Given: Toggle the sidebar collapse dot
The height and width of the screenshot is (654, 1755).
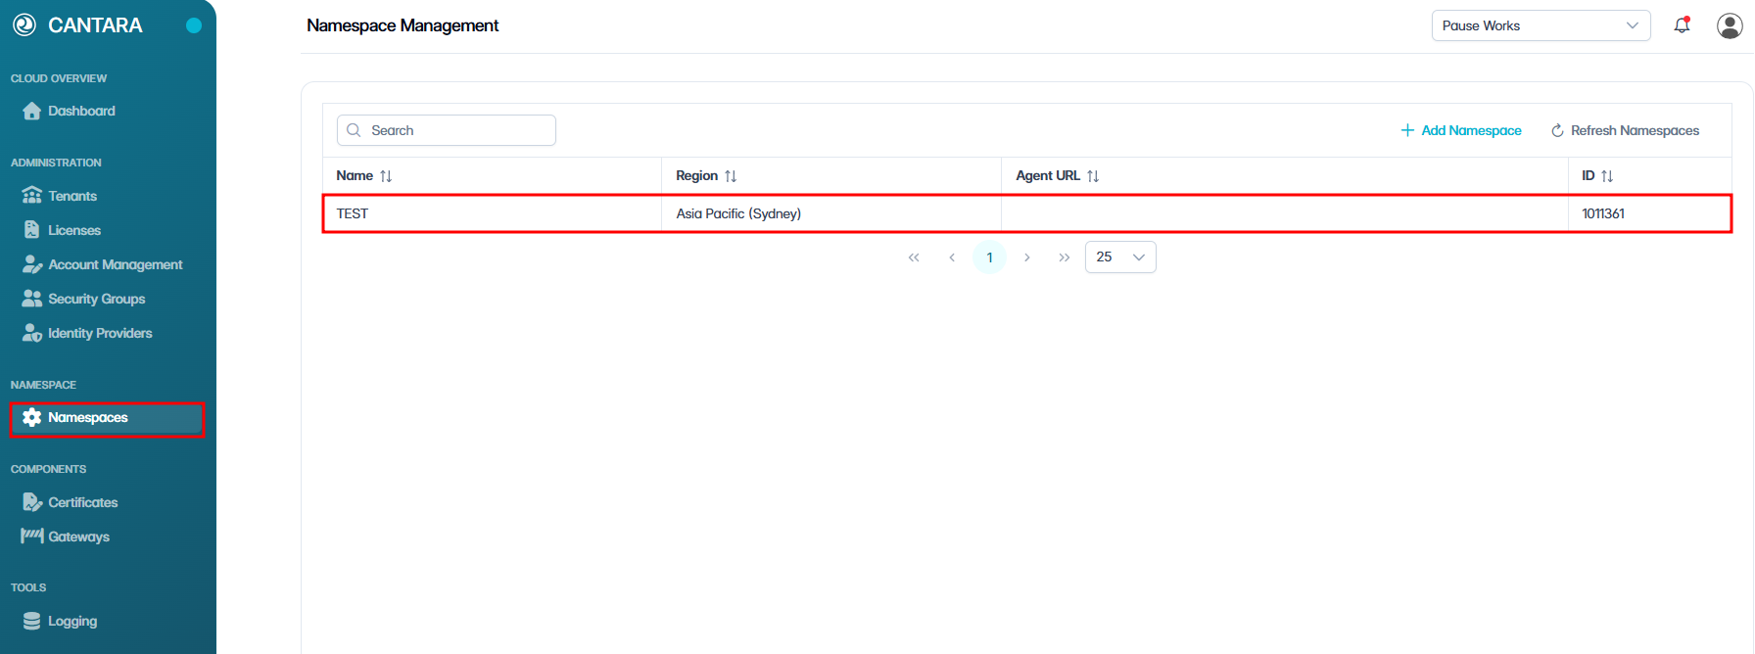Looking at the screenshot, I should coord(194,25).
